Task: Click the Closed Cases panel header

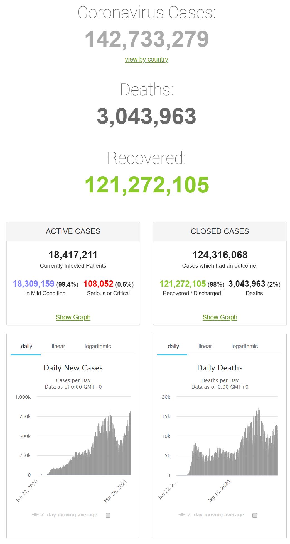Action: pos(220,231)
